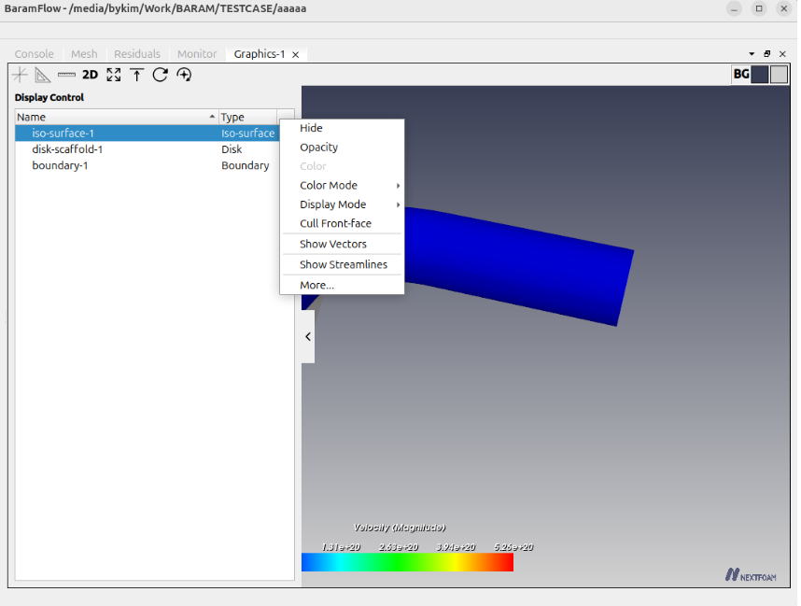Select the light gray background swatch
The height and width of the screenshot is (606, 801).
[x=779, y=75]
